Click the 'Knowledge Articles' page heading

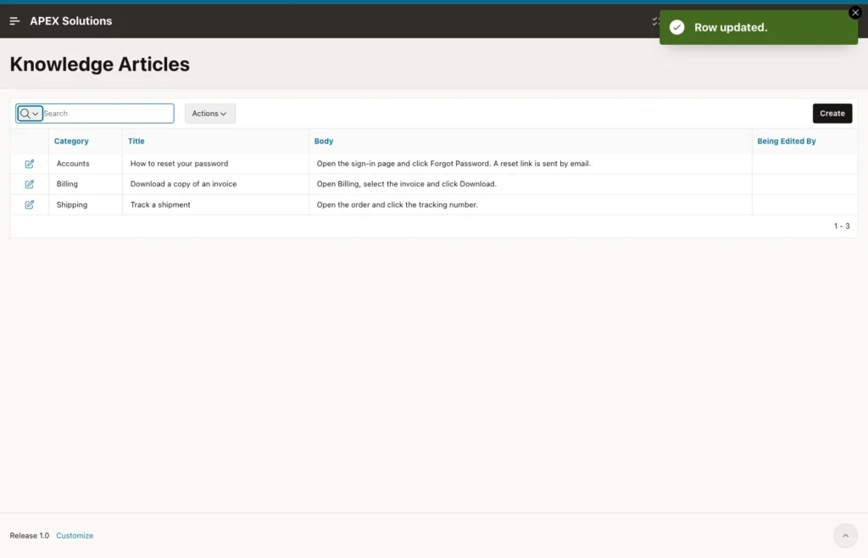click(100, 64)
